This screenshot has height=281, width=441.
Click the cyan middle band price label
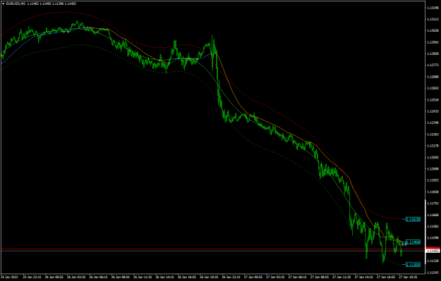tap(413, 242)
